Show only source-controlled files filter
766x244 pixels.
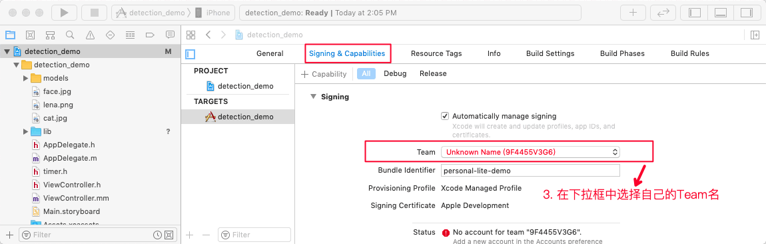point(169,235)
